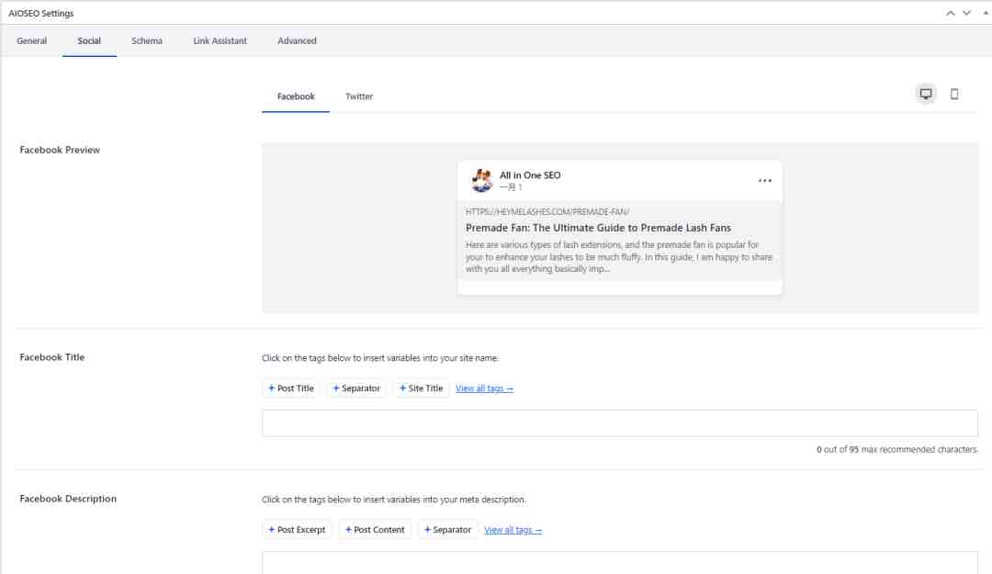Screen dimensions: 992x574
Task: Click the "All in One SEO" preview name
Action: coord(530,175)
